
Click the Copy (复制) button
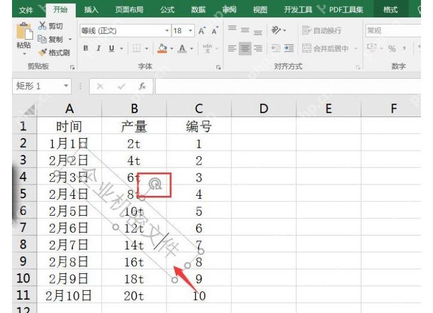tap(51, 39)
